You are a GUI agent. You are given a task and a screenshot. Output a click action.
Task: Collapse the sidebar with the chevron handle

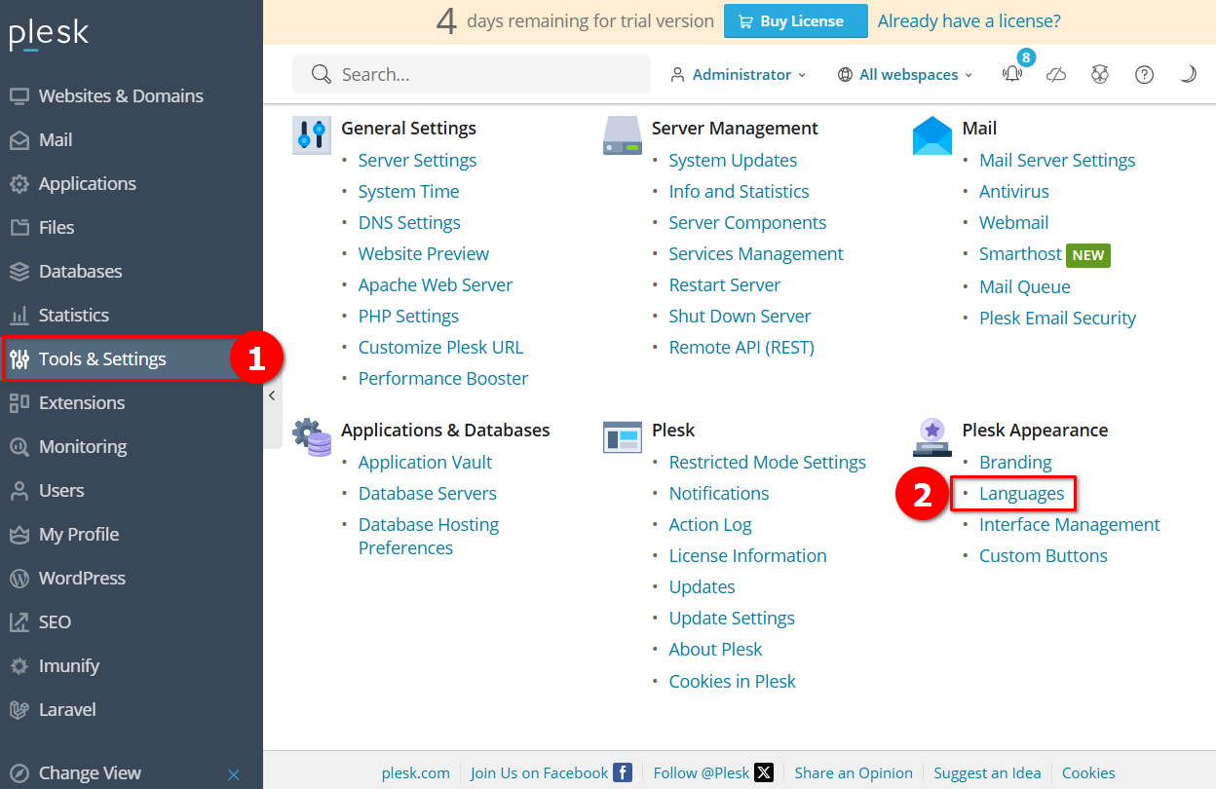pos(272,395)
